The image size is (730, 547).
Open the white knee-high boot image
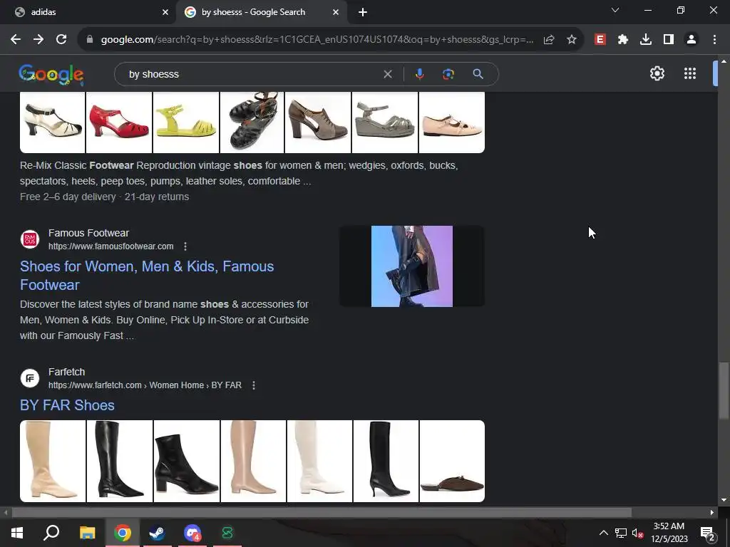coord(319,461)
